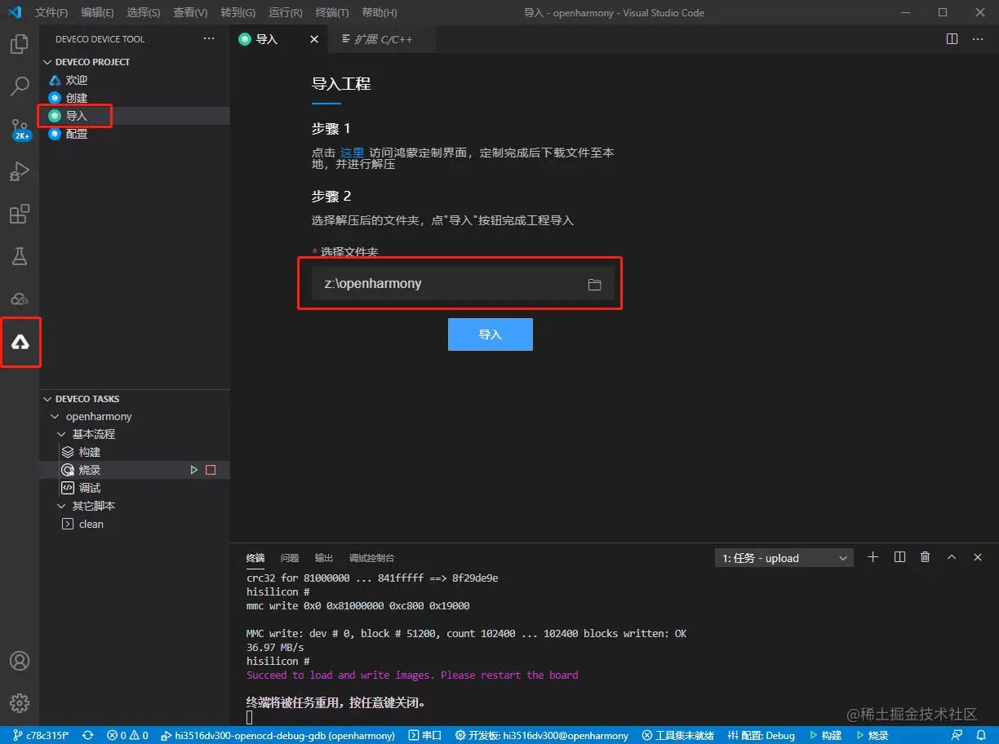The image size is (999, 744).
Task: Open the 文件(F) menu
Action: 51,12
